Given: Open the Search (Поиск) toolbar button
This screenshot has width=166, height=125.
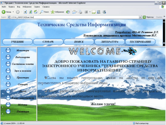Looking at the screenshot, I should pyautogui.click(x=44, y=12).
